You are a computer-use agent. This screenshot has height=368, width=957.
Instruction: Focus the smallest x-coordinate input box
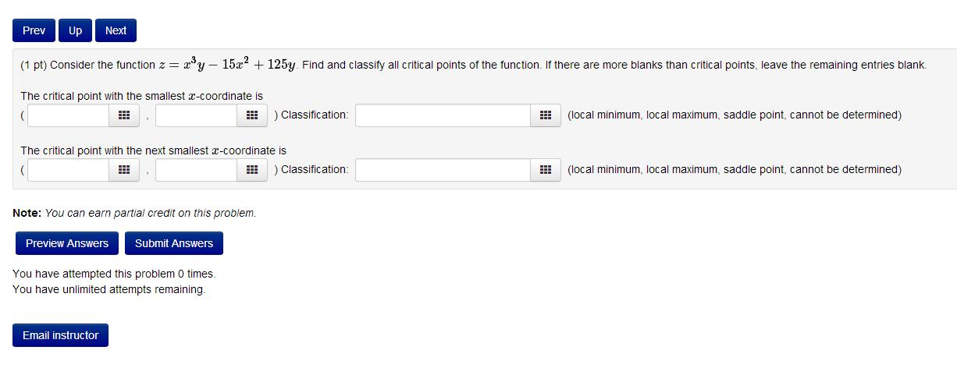point(69,115)
